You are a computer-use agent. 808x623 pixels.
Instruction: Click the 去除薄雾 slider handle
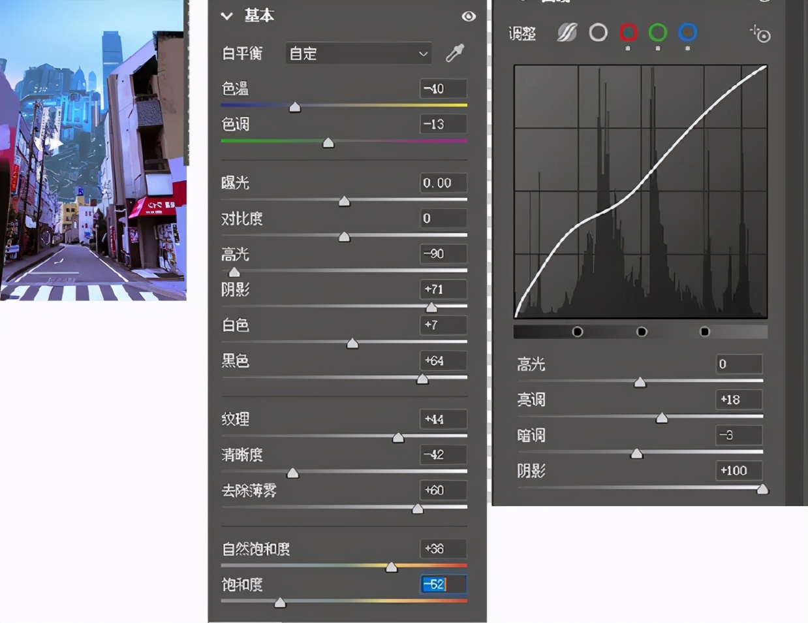point(418,509)
